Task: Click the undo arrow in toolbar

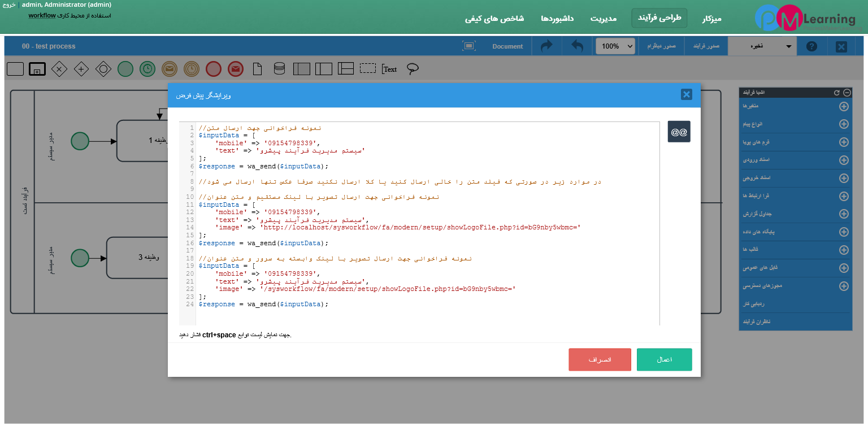Action: coord(577,46)
